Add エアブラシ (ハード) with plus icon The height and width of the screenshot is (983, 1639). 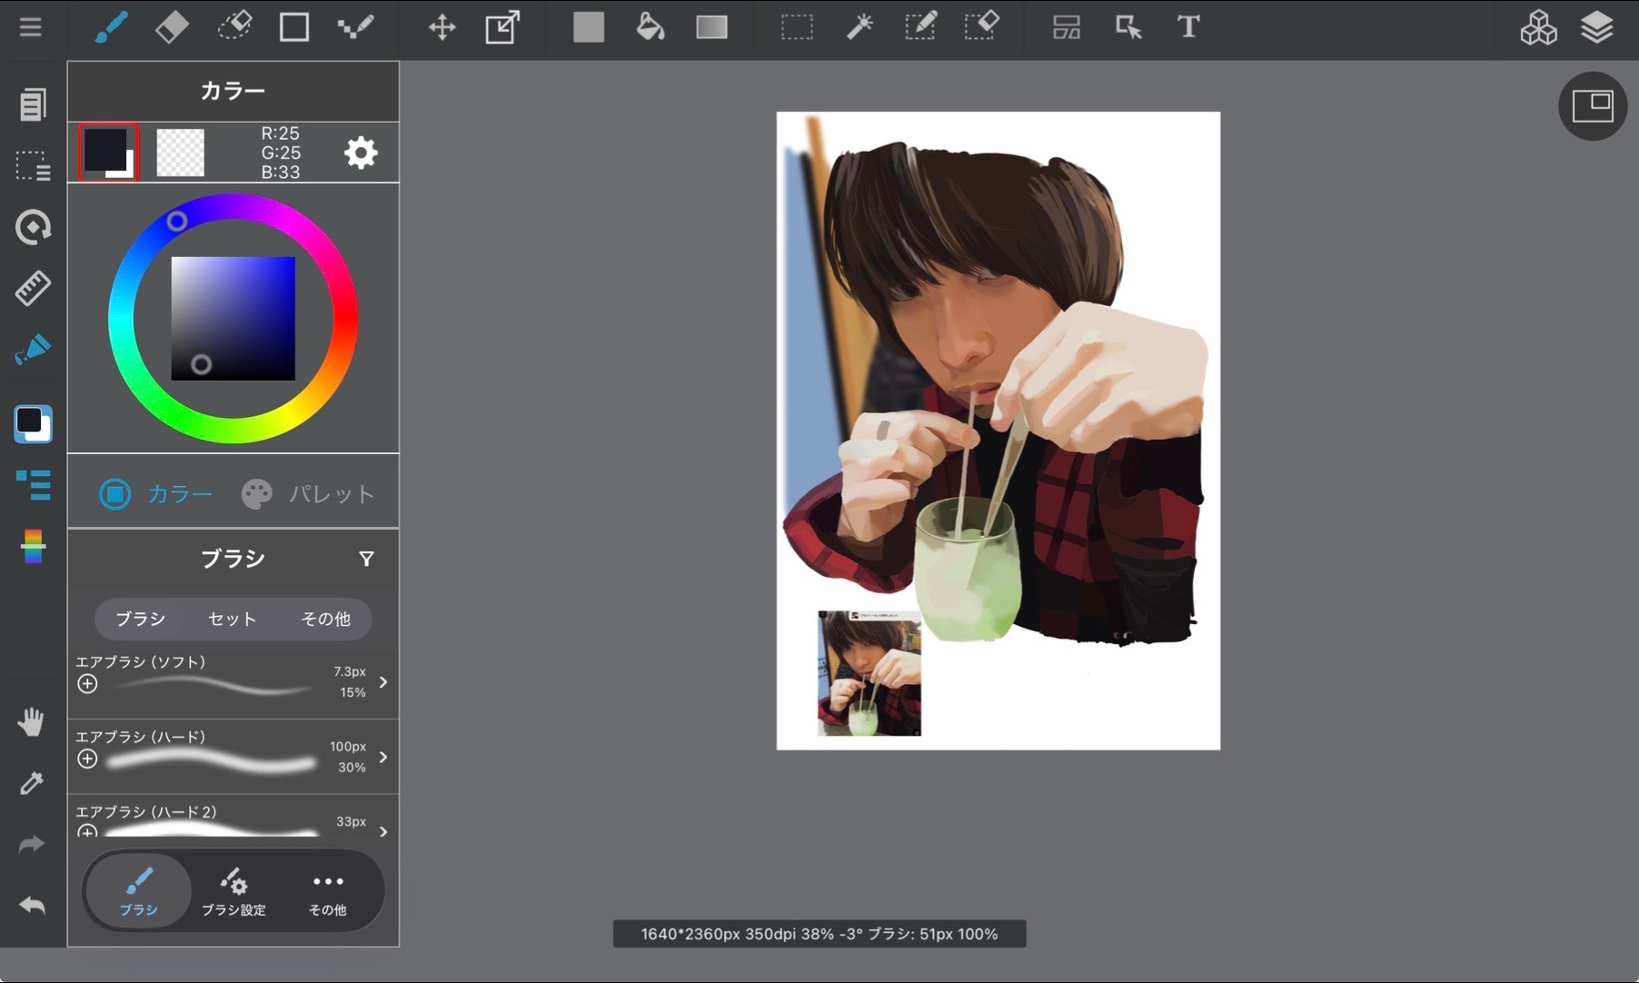87,759
